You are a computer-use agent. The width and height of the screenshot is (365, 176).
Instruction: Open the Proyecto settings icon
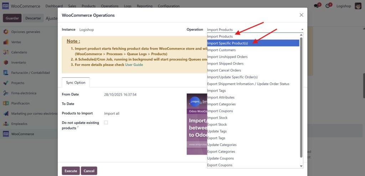[x=6, y=83]
